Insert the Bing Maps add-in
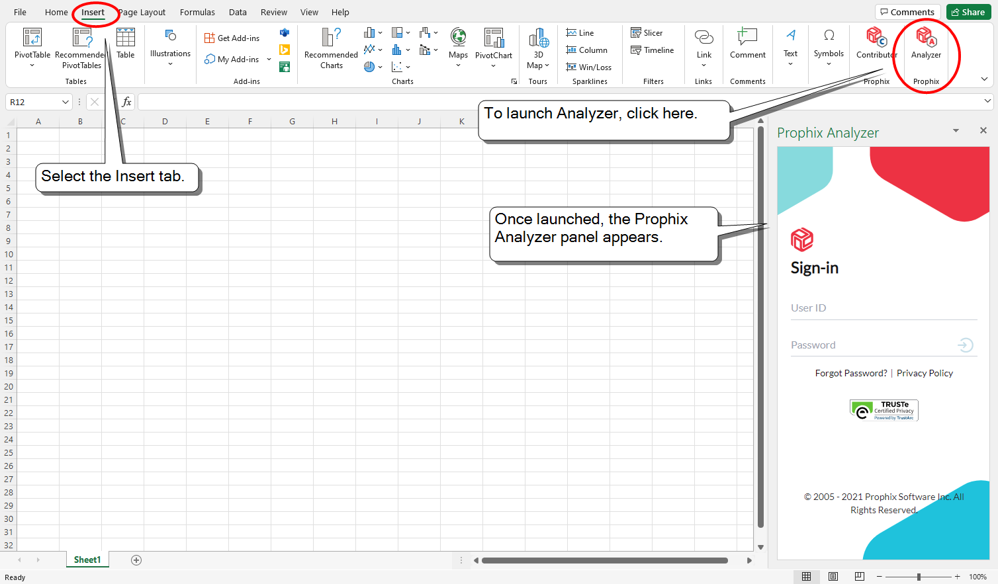Screen dimensions: 998x584 [x=285, y=50]
